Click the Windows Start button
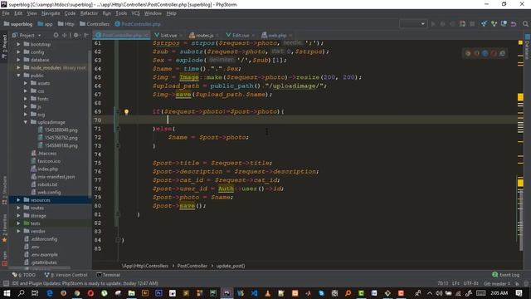 click(7, 293)
